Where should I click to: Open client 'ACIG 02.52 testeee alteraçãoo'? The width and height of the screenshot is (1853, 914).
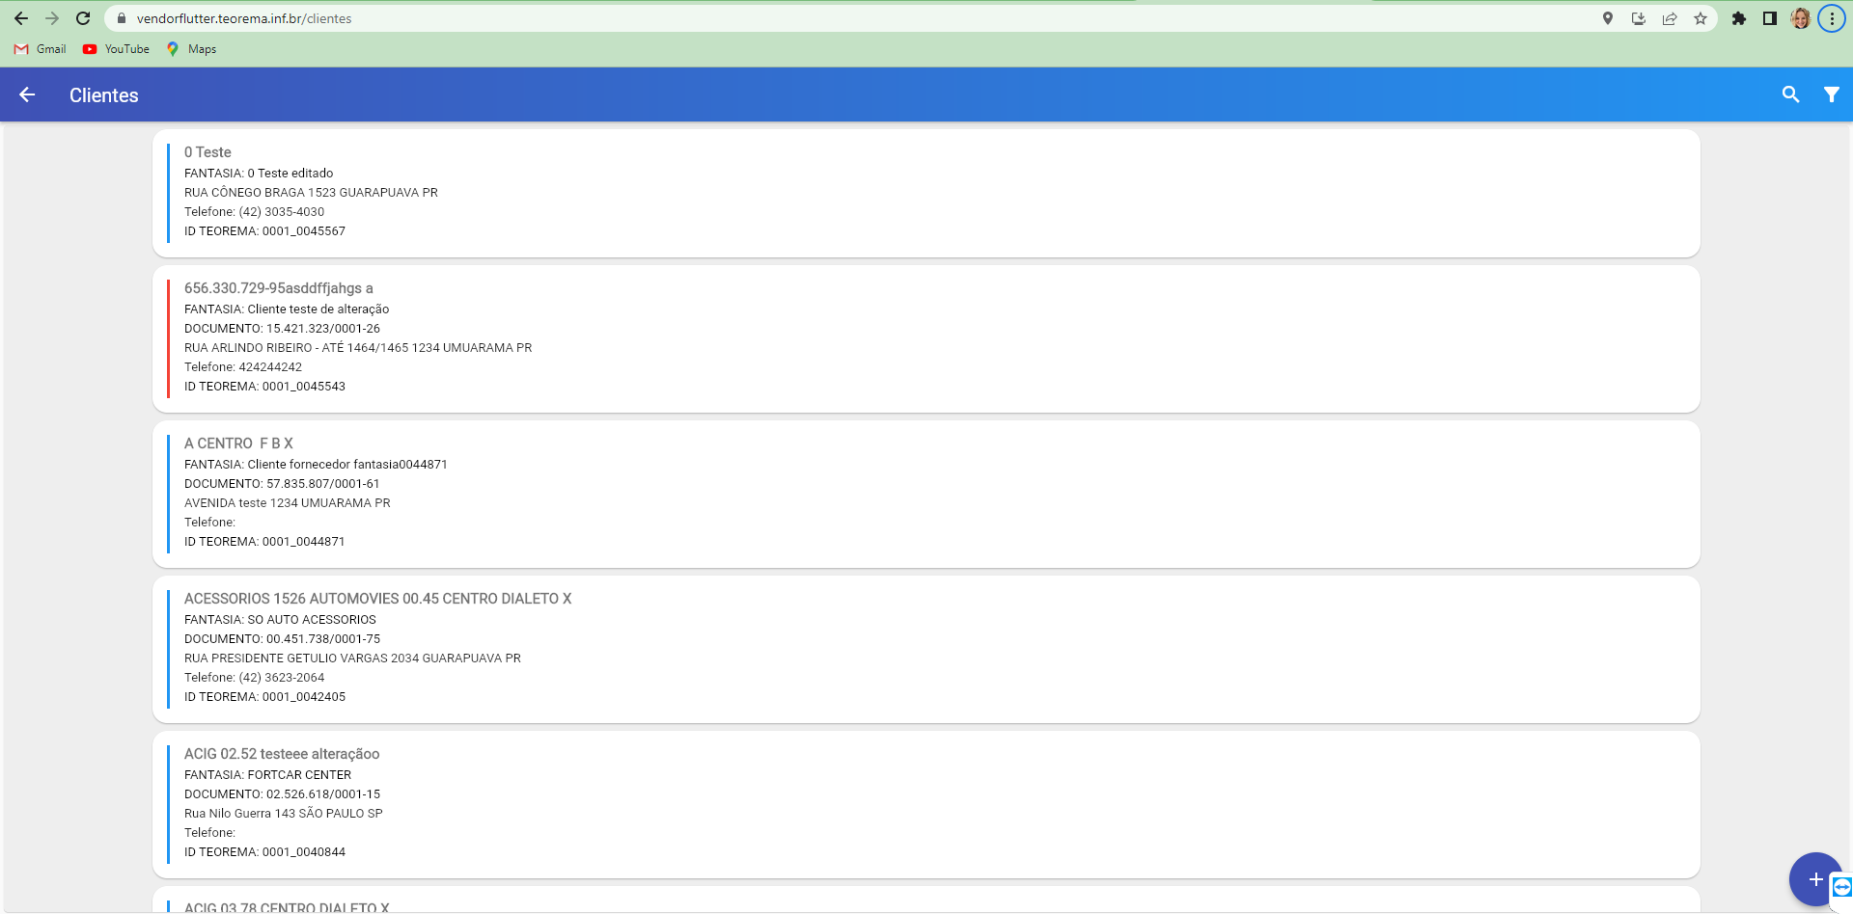926,804
